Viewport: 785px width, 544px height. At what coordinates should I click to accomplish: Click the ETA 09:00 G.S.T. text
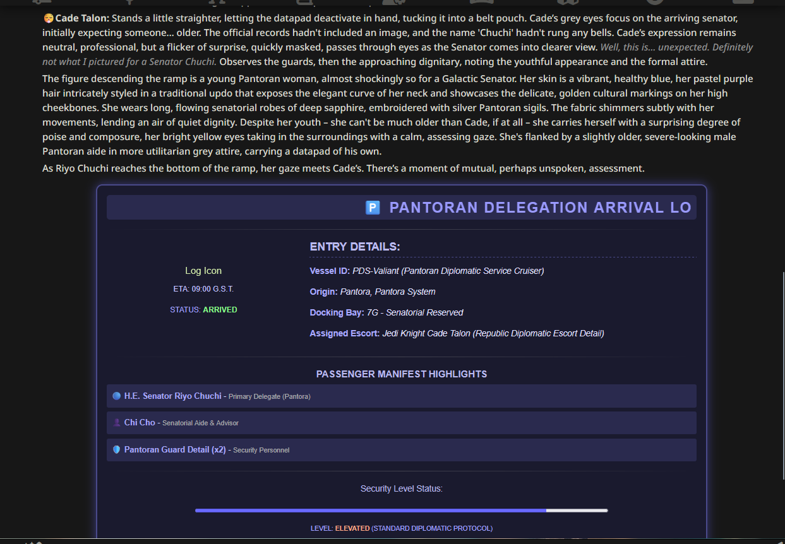point(203,289)
